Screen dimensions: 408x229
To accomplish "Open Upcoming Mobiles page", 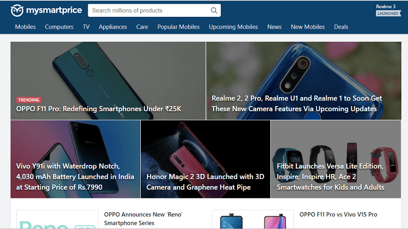I will (233, 27).
